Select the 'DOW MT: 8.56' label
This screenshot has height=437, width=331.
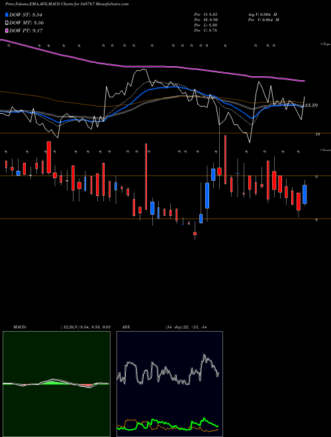[26, 23]
